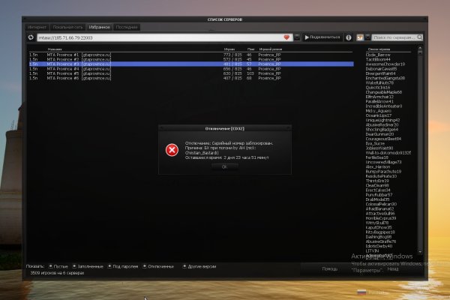
Task: Click the play icon beside Подключиться
Action: pos(307,37)
